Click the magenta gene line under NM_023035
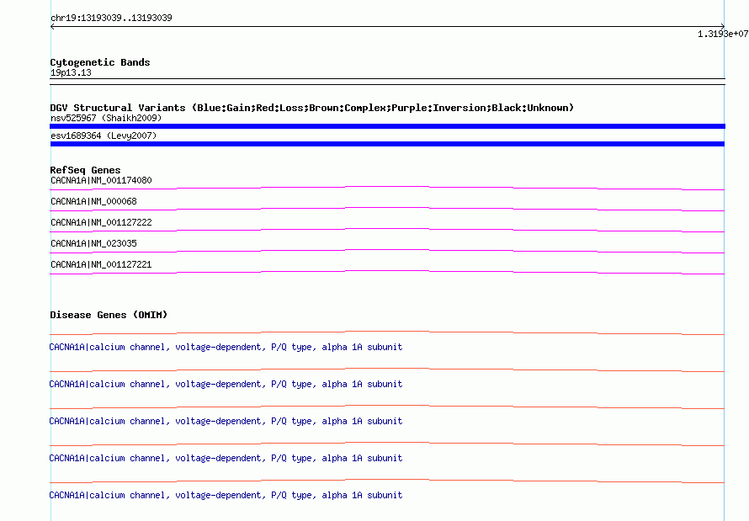Image resolution: width=749 pixels, height=521 pixels. [x=387, y=250]
